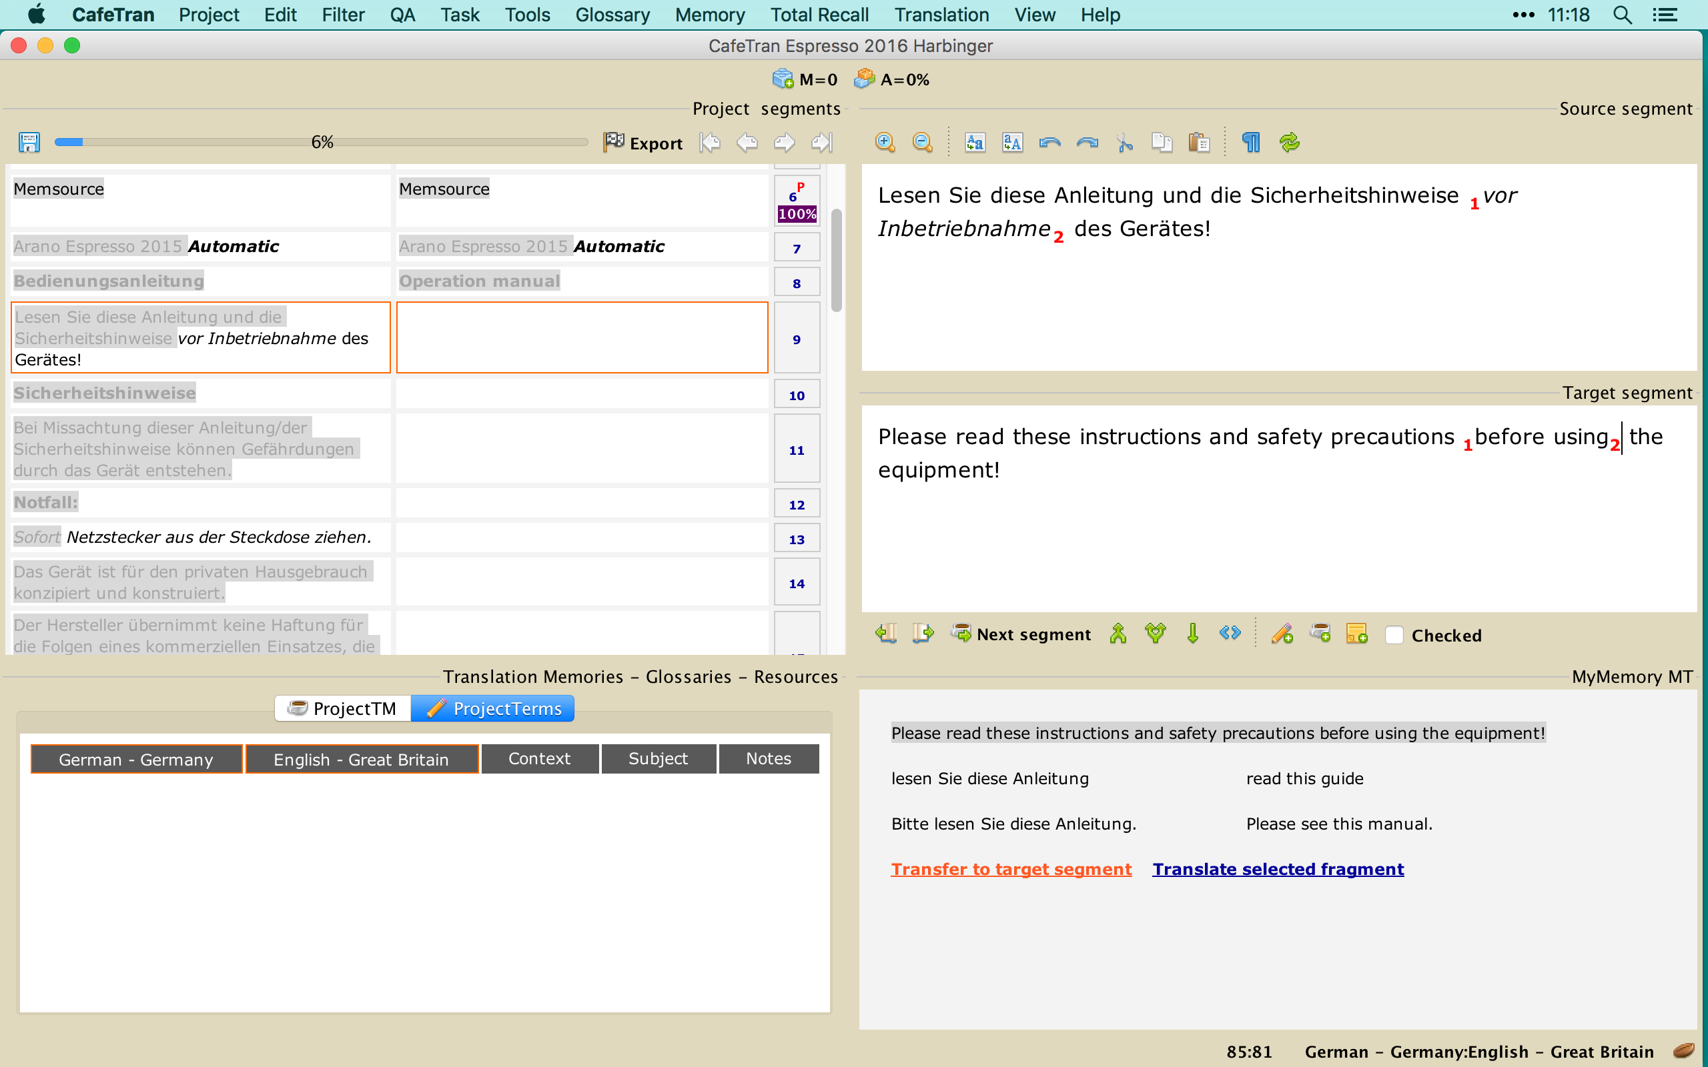Click the insert tags blue brackets icon
The height and width of the screenshot is (1067, 1708).
(x=1230, y=633)
